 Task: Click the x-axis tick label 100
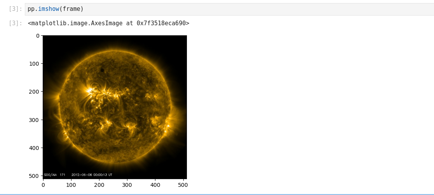pyautogui.click(x=71, y=185)
